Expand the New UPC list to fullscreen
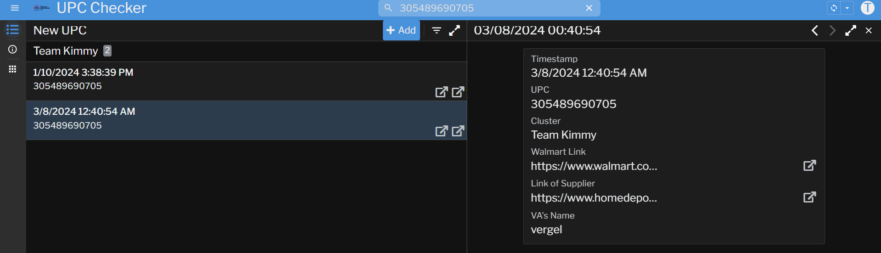 click(455, 30)
